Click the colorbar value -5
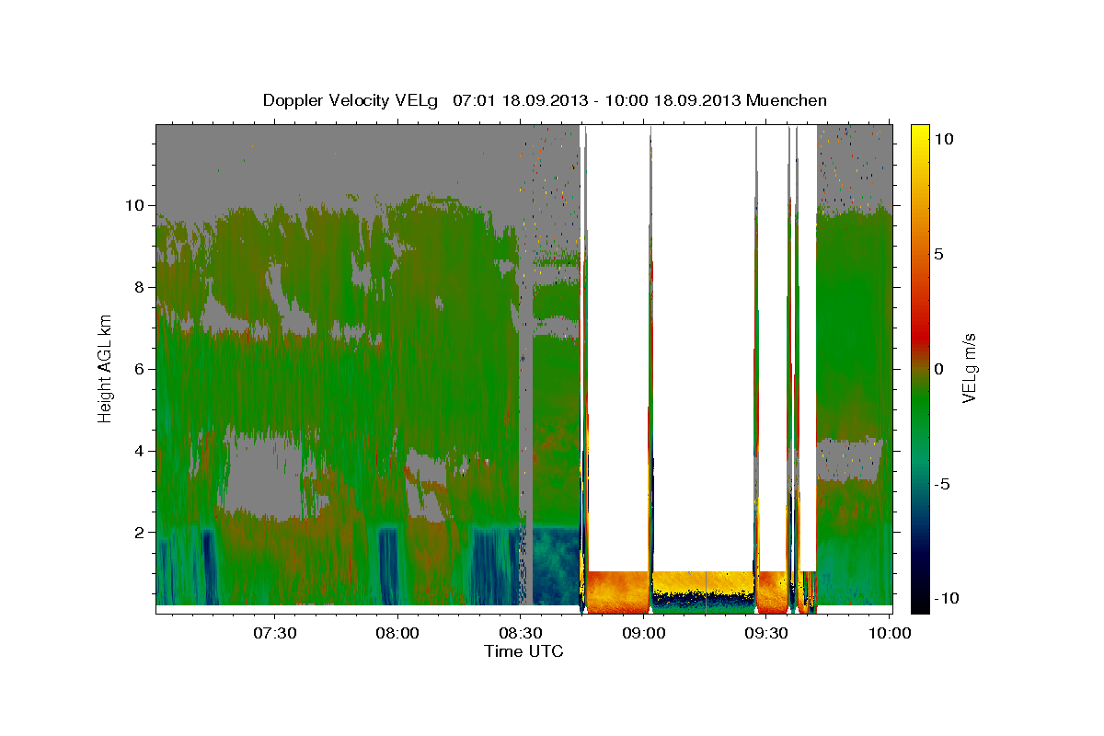This screenshot has height=736, width=1104. tap(943, 484)
